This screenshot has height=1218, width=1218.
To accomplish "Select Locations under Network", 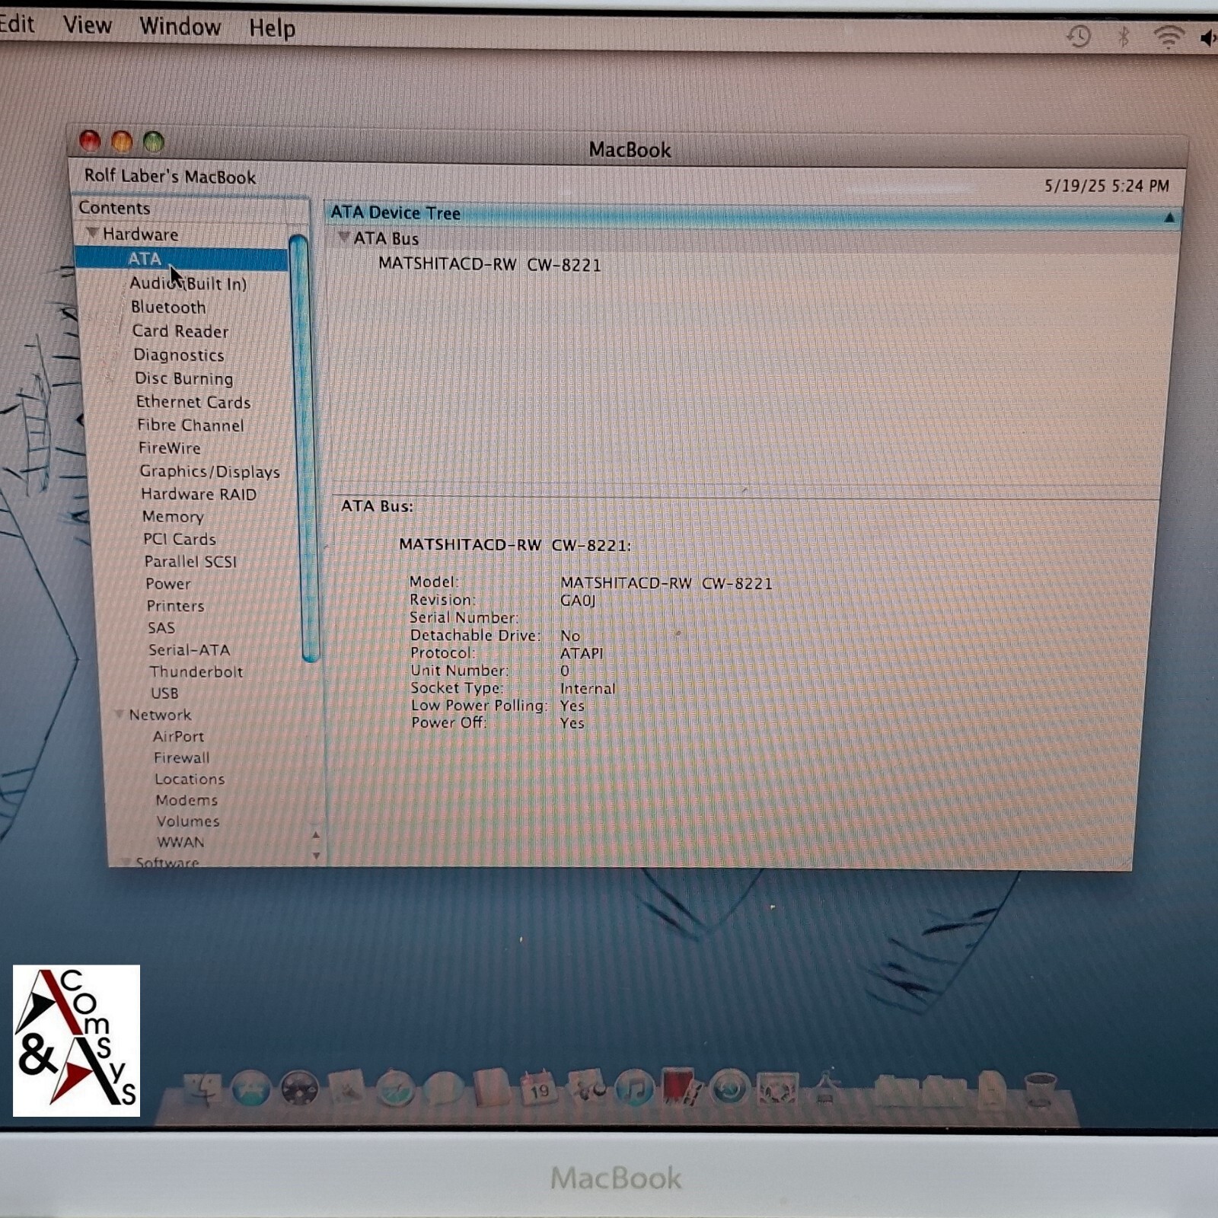I will click(190, 779).
